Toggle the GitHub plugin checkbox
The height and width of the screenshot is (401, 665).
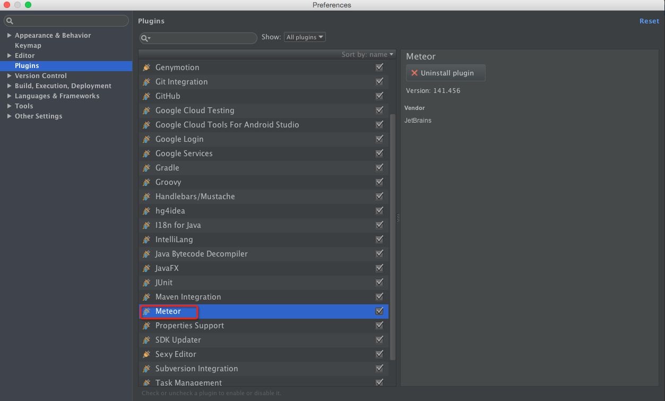point(379,96)
